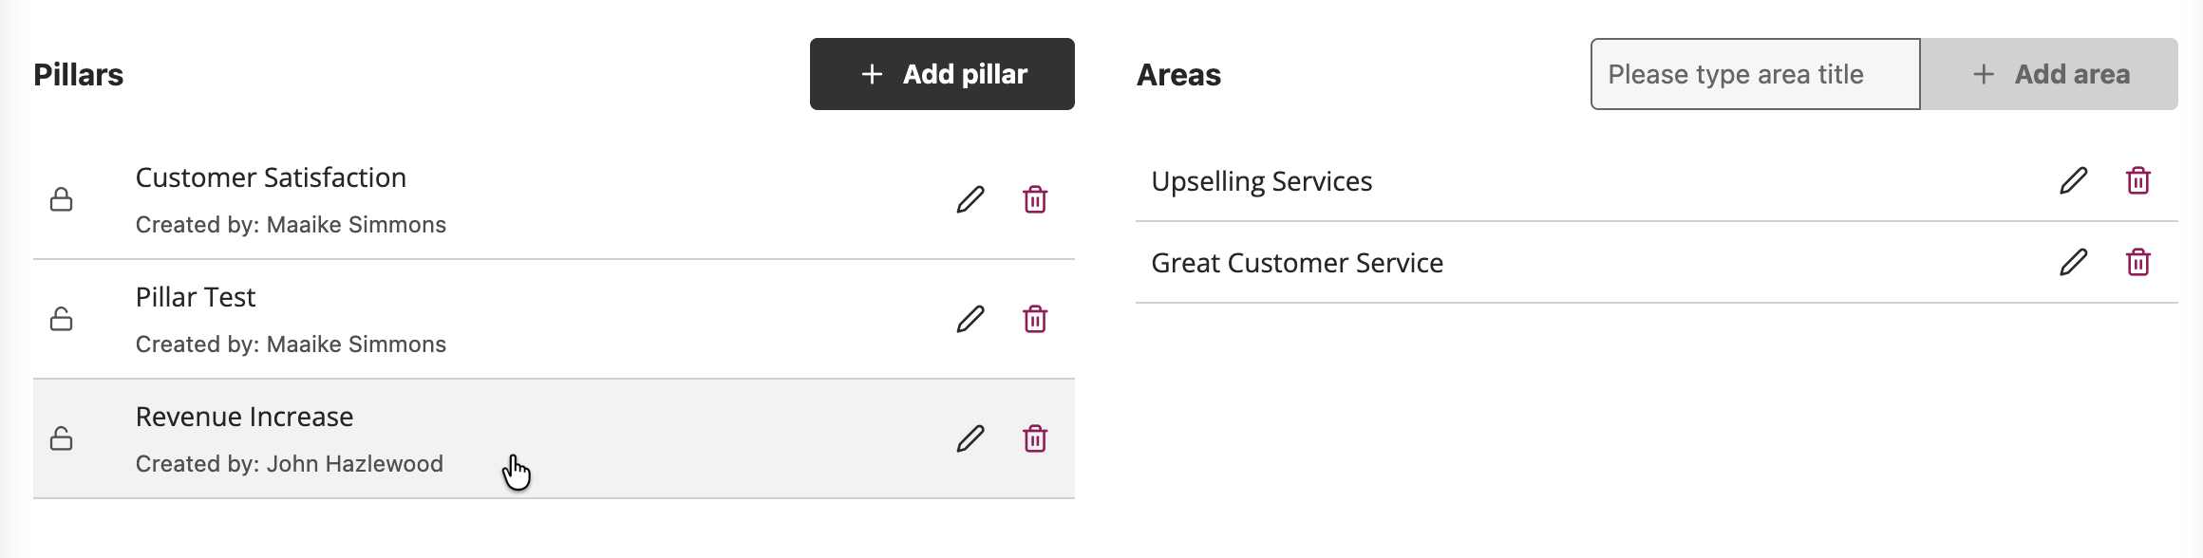Viewport: 2203px width, 558px height.
Task: Edit the Revenue Increase pillar
Action: coord(970,438)
